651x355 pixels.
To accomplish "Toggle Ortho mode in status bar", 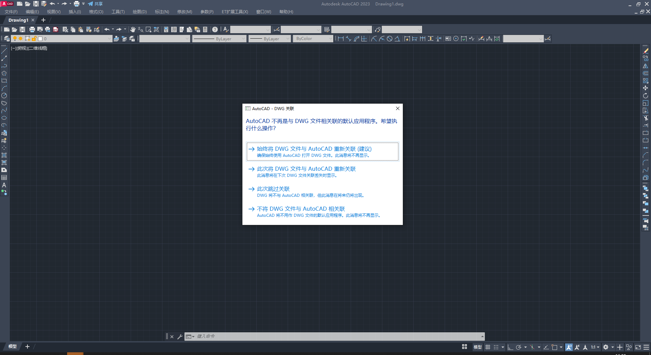I will (510, 347).
